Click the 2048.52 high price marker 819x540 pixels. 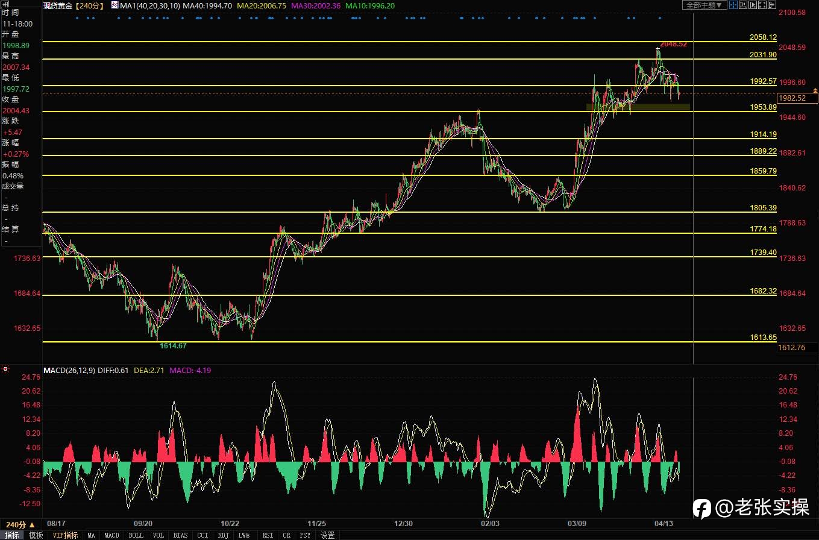click(673, 45)
